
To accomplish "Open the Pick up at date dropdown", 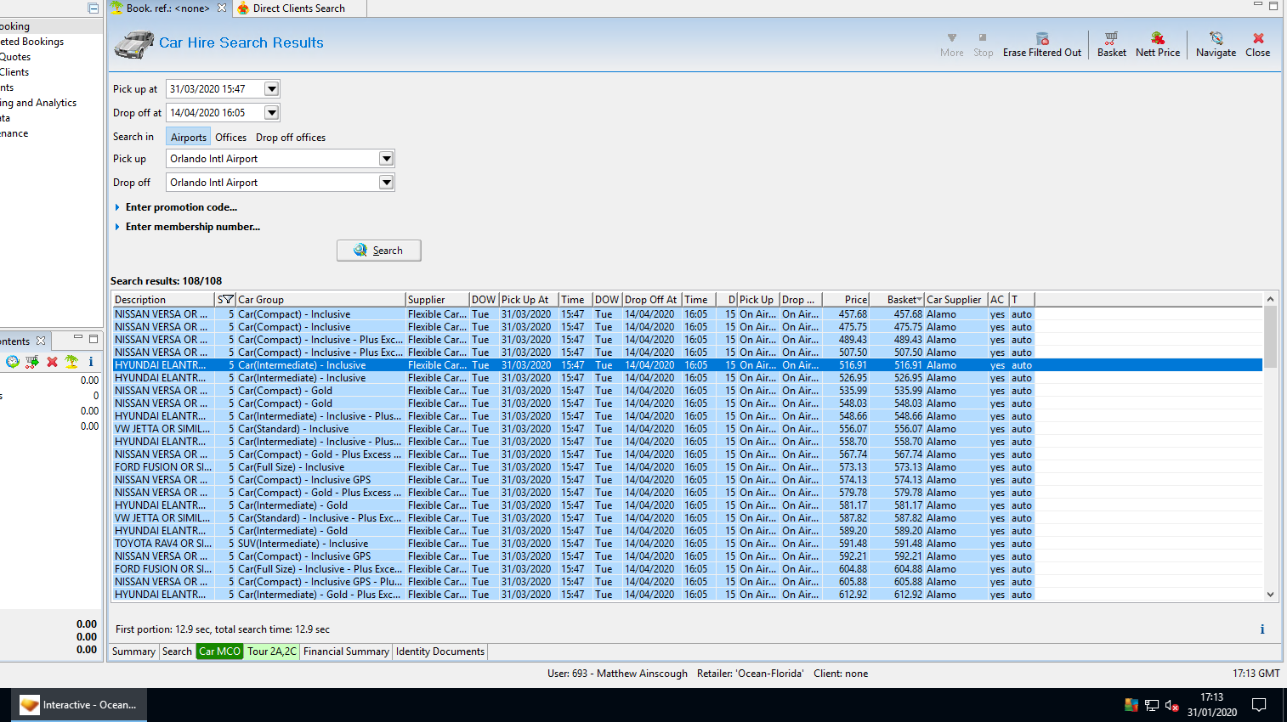I will click(271, 89).
